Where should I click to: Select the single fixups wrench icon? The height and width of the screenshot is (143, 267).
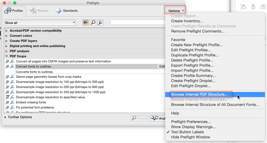pyautogui.click(x=100, y=23)
